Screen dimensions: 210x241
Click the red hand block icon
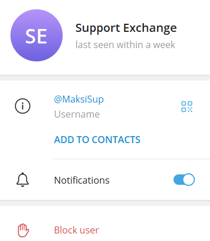(x=23, y=230)
